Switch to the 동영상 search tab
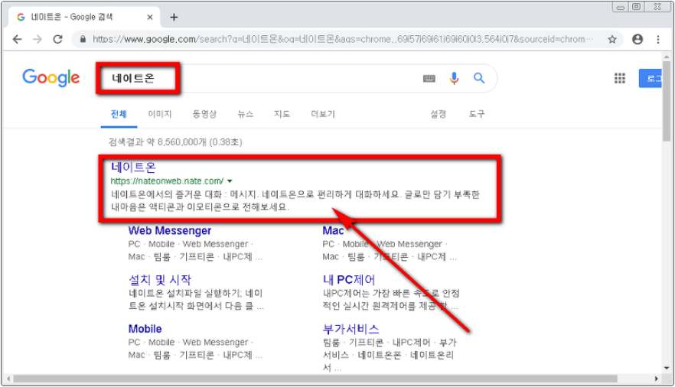 (x=204, y=115)
